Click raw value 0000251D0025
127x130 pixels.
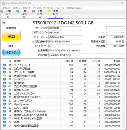coord(112,108)
